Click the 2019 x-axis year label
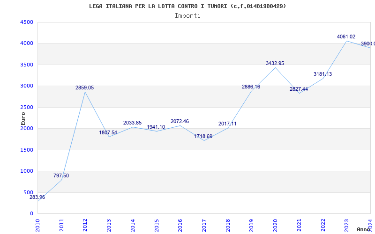375x234 pixels. [x=251, y=226]
